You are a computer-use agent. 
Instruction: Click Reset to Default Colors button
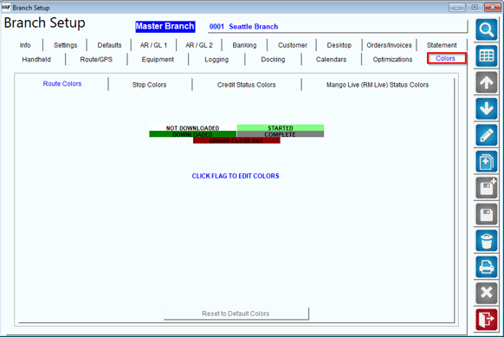click(x=236, y=314)
